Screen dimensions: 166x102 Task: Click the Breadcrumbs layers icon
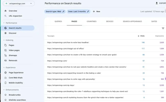pos(6,95)
